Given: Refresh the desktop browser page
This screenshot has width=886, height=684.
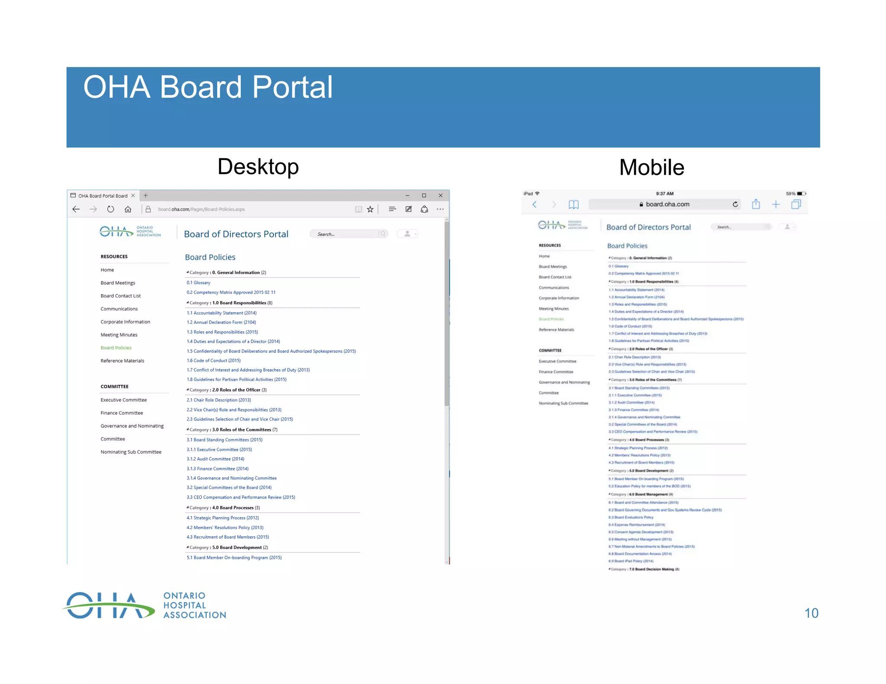Looking at the screenshot, I should pos(111,209).
